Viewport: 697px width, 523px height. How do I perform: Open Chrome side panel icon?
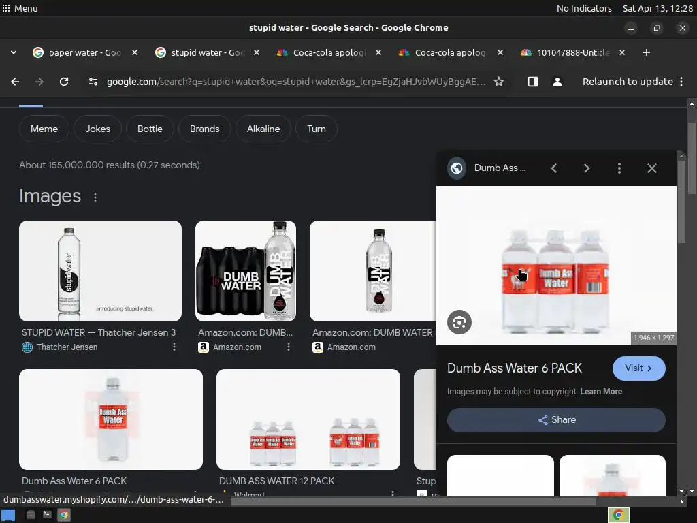[532, 82]
